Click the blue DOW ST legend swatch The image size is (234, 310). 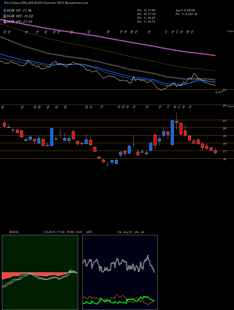[5, 10]
